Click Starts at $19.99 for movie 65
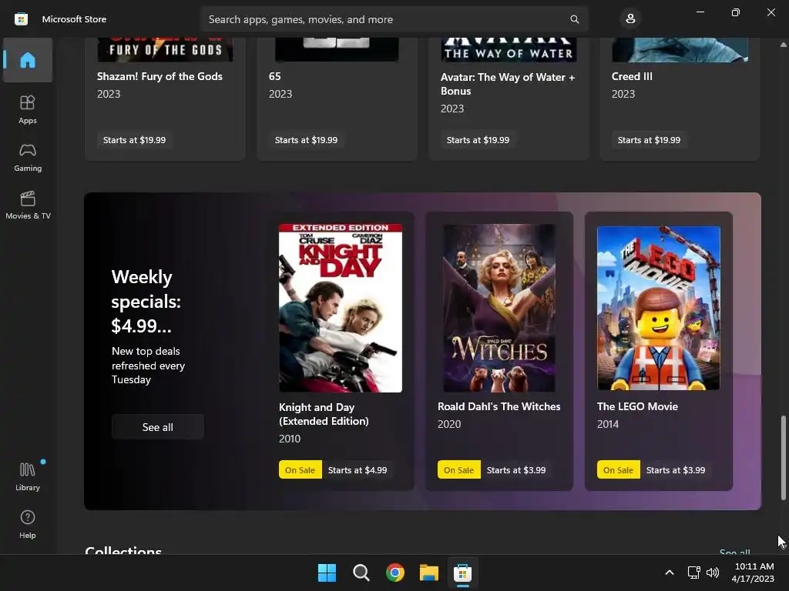Viewport: 789px width, 591px height. [x=306, y=140]
